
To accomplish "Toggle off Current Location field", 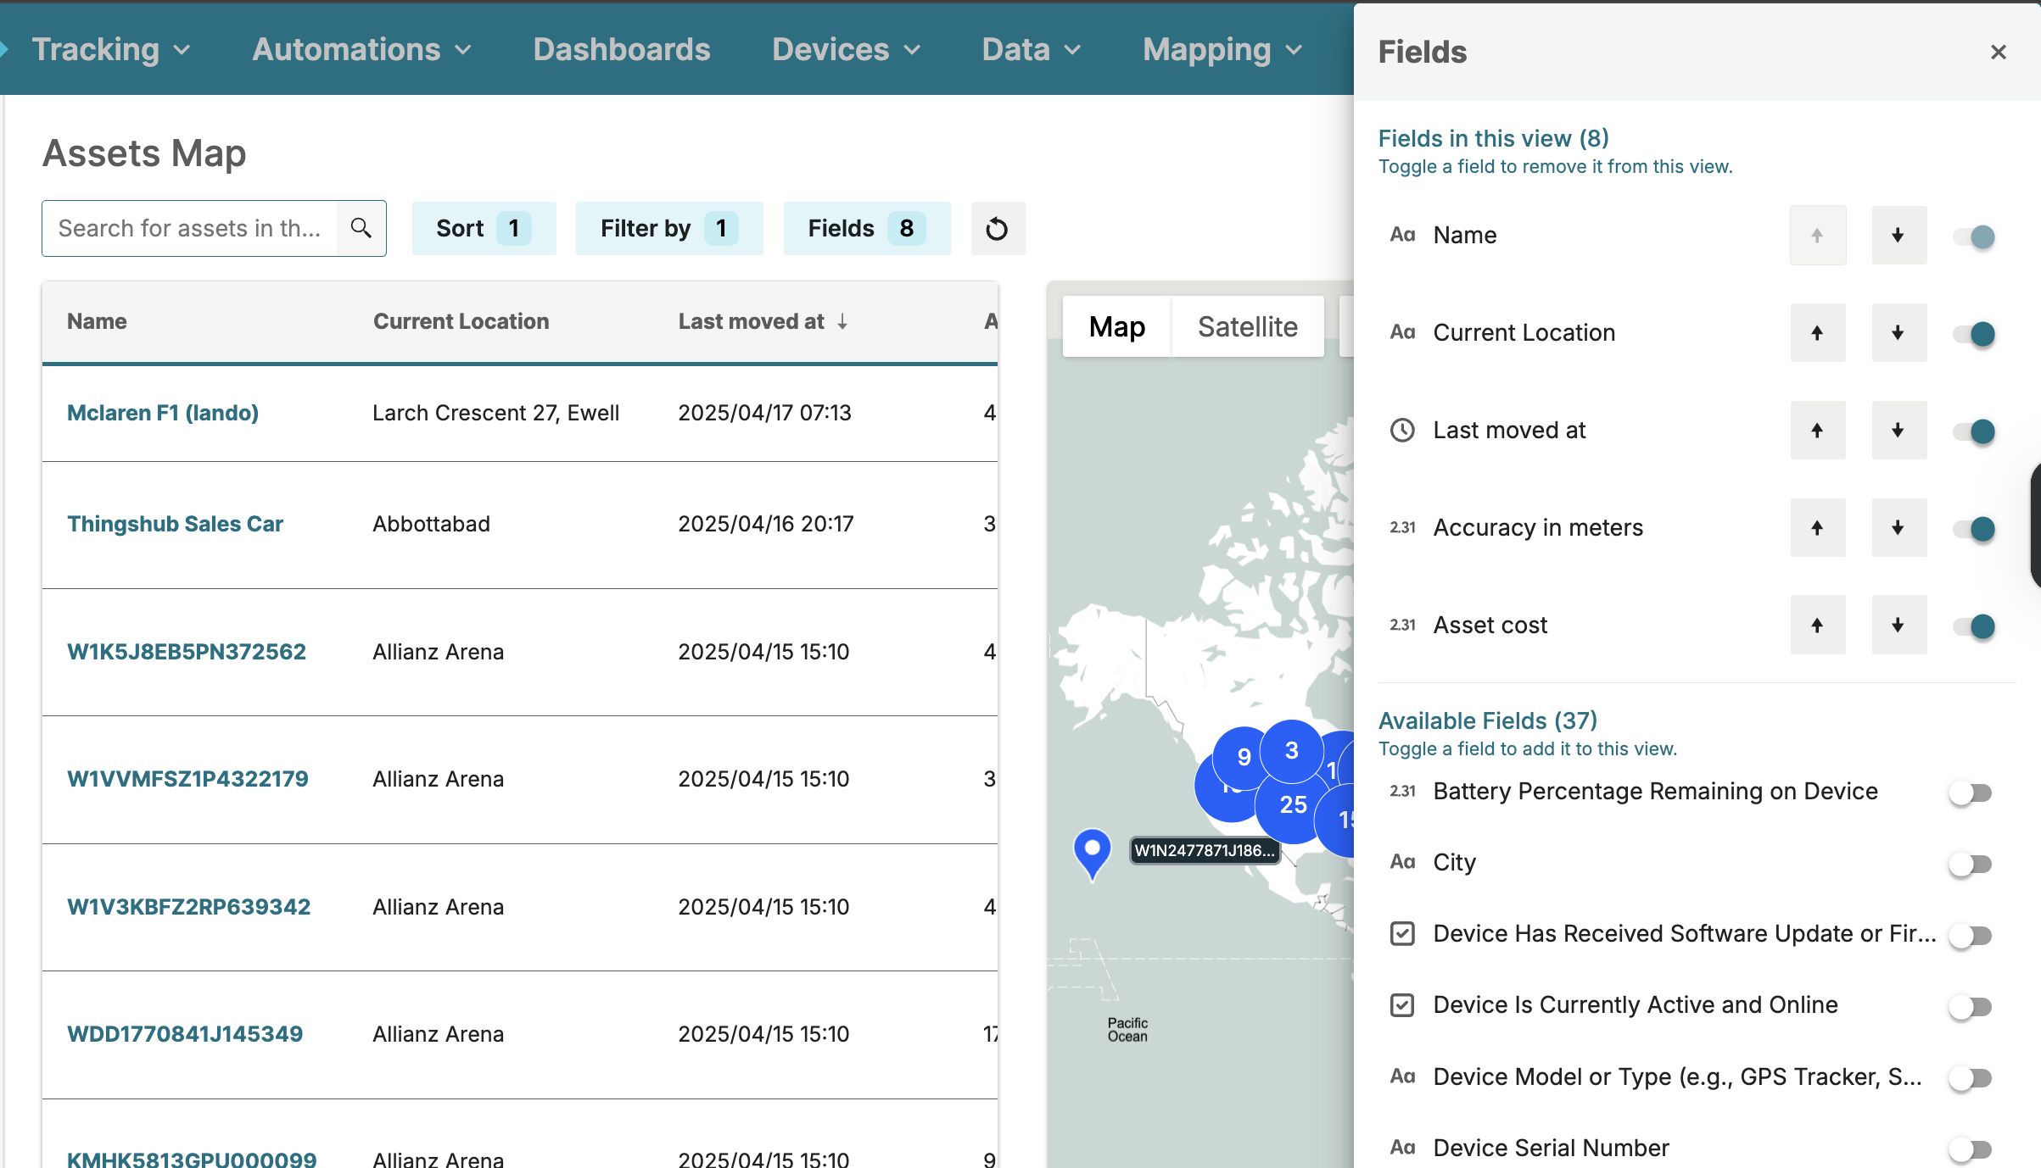I will click(1974, 334).
